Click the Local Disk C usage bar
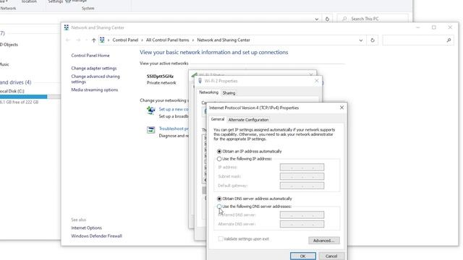 point(30,97)
